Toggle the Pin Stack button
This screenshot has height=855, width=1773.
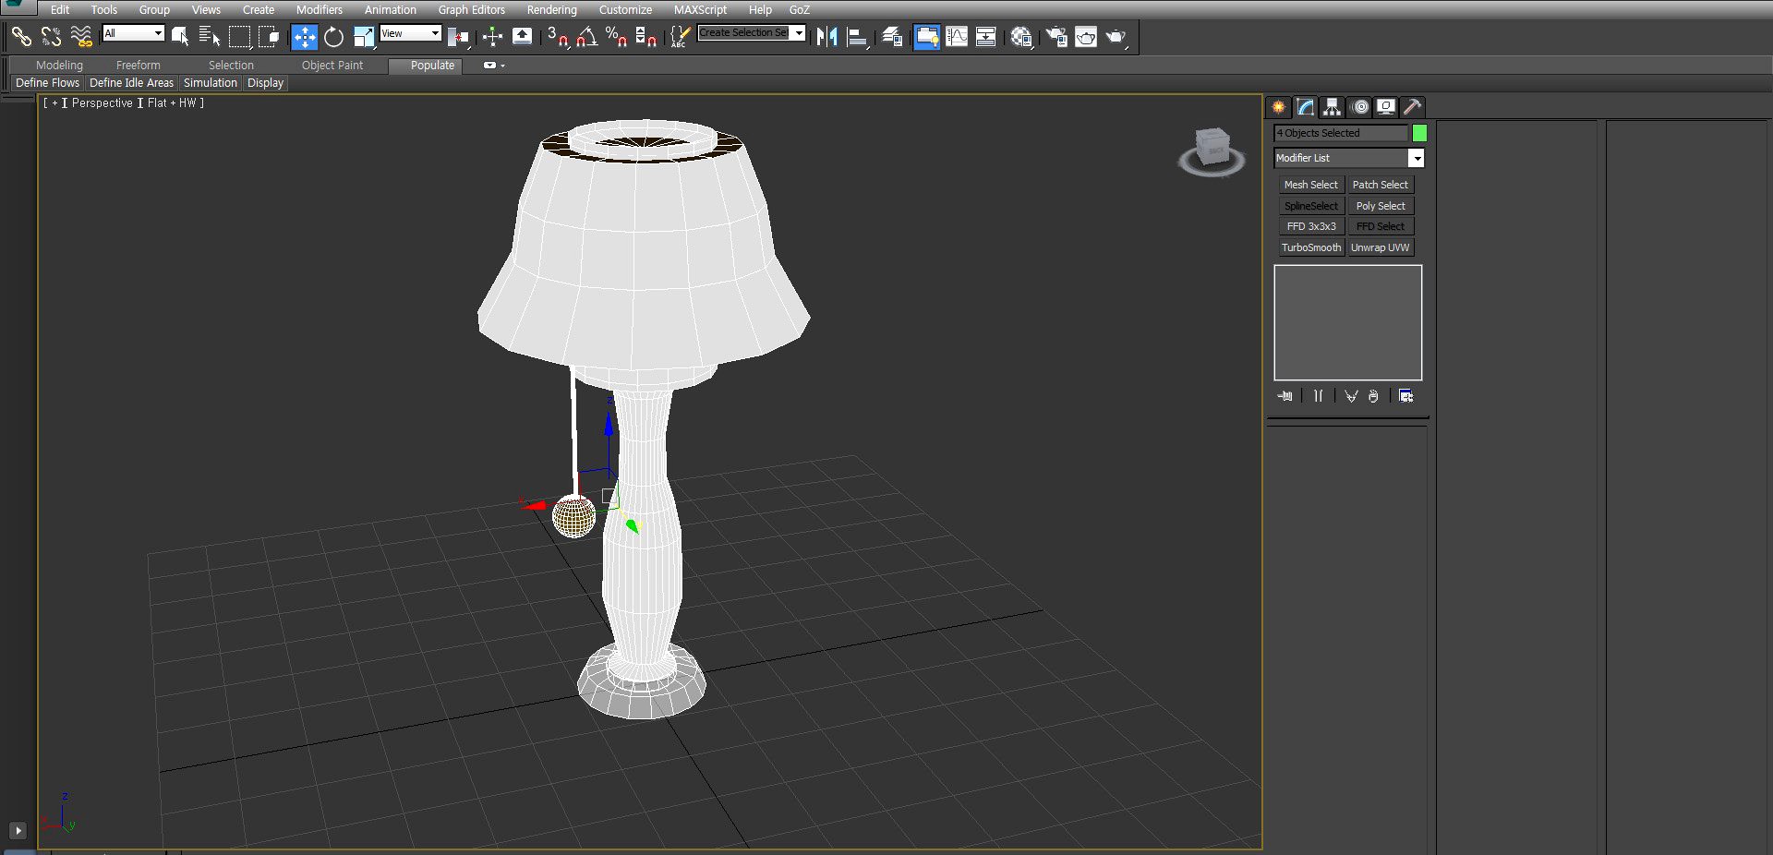click(1285, 396)
